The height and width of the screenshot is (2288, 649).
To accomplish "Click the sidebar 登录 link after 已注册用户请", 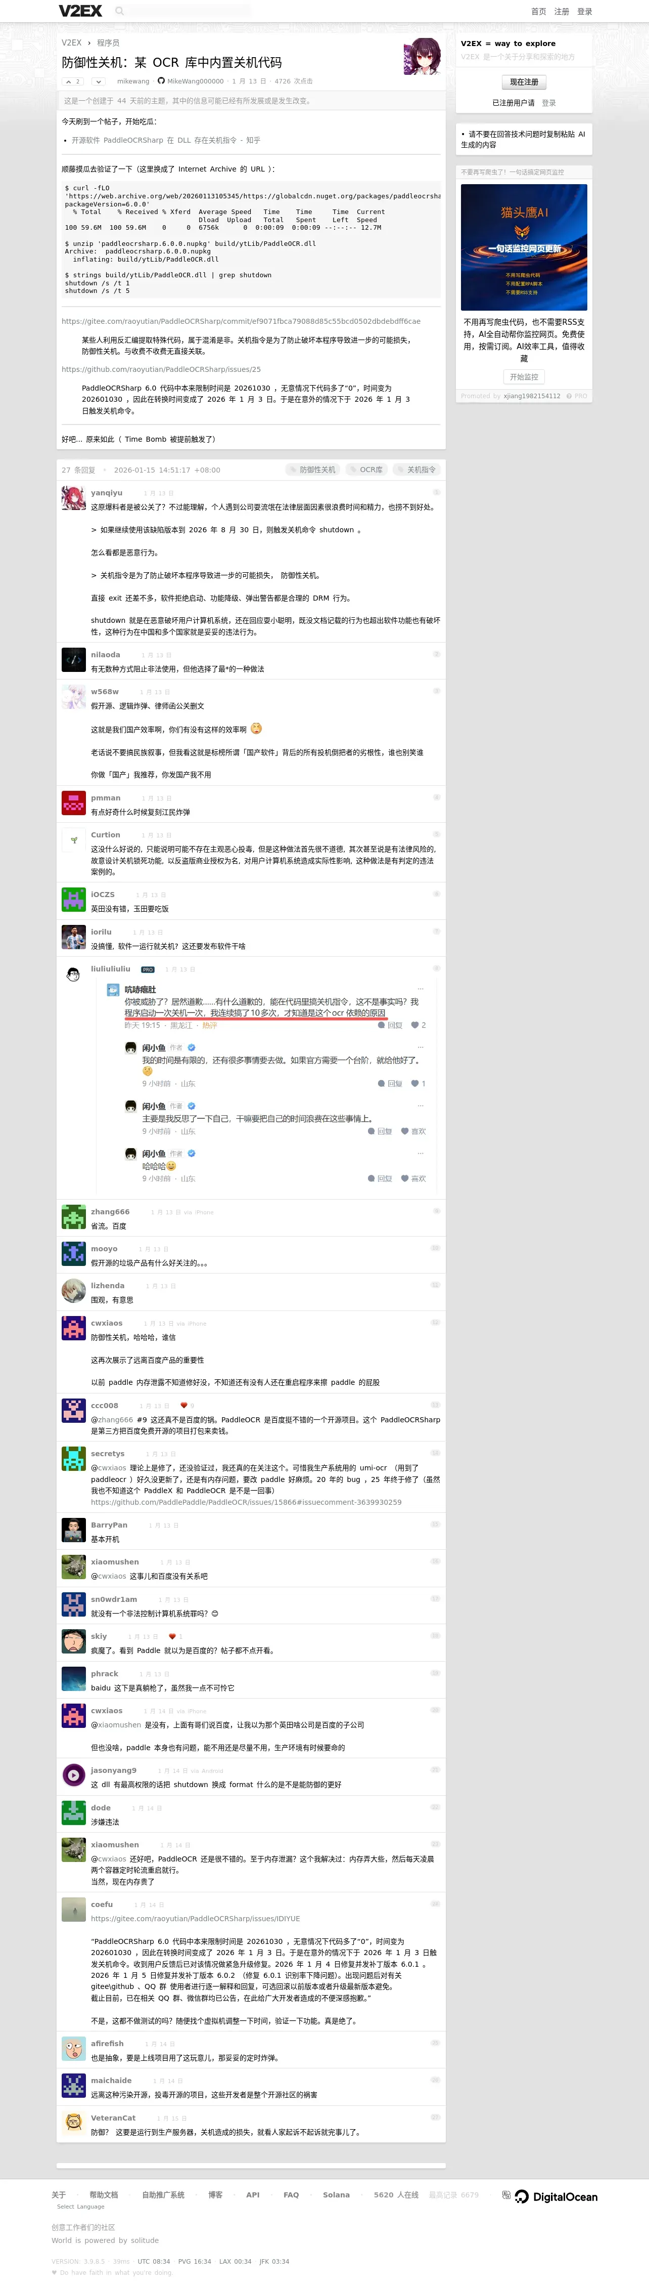I will [549, 103].
